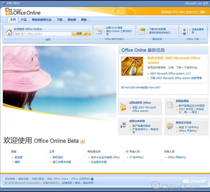Image resolution: width=210 pixels, height=192 pixels.
Task: Click the search Office Online input field
Action: (42, 34)
